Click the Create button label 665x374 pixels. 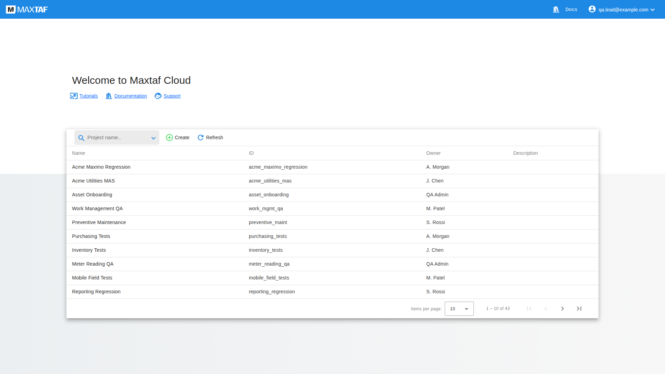pos(182,137)
